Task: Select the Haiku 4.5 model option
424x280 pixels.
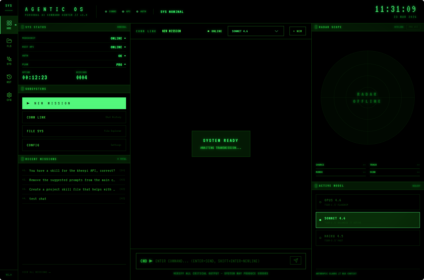Action: [368, 238]
